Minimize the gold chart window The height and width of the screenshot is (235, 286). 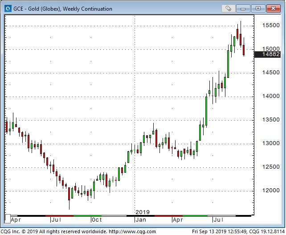[243, 8]
